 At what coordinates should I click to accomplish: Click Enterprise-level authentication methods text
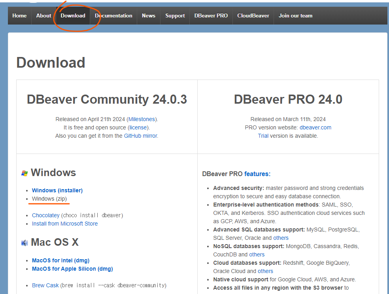click(266, 205)
